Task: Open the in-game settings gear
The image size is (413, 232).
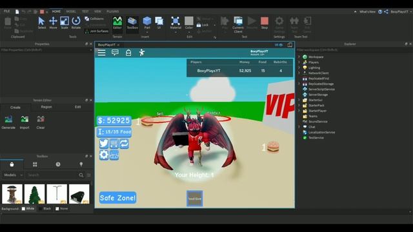Action: click(104, 155)
